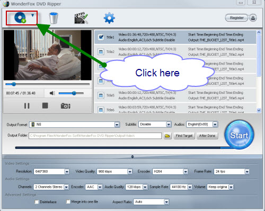
Task: Click the After Done button
Action: click(x=207, y=136)
